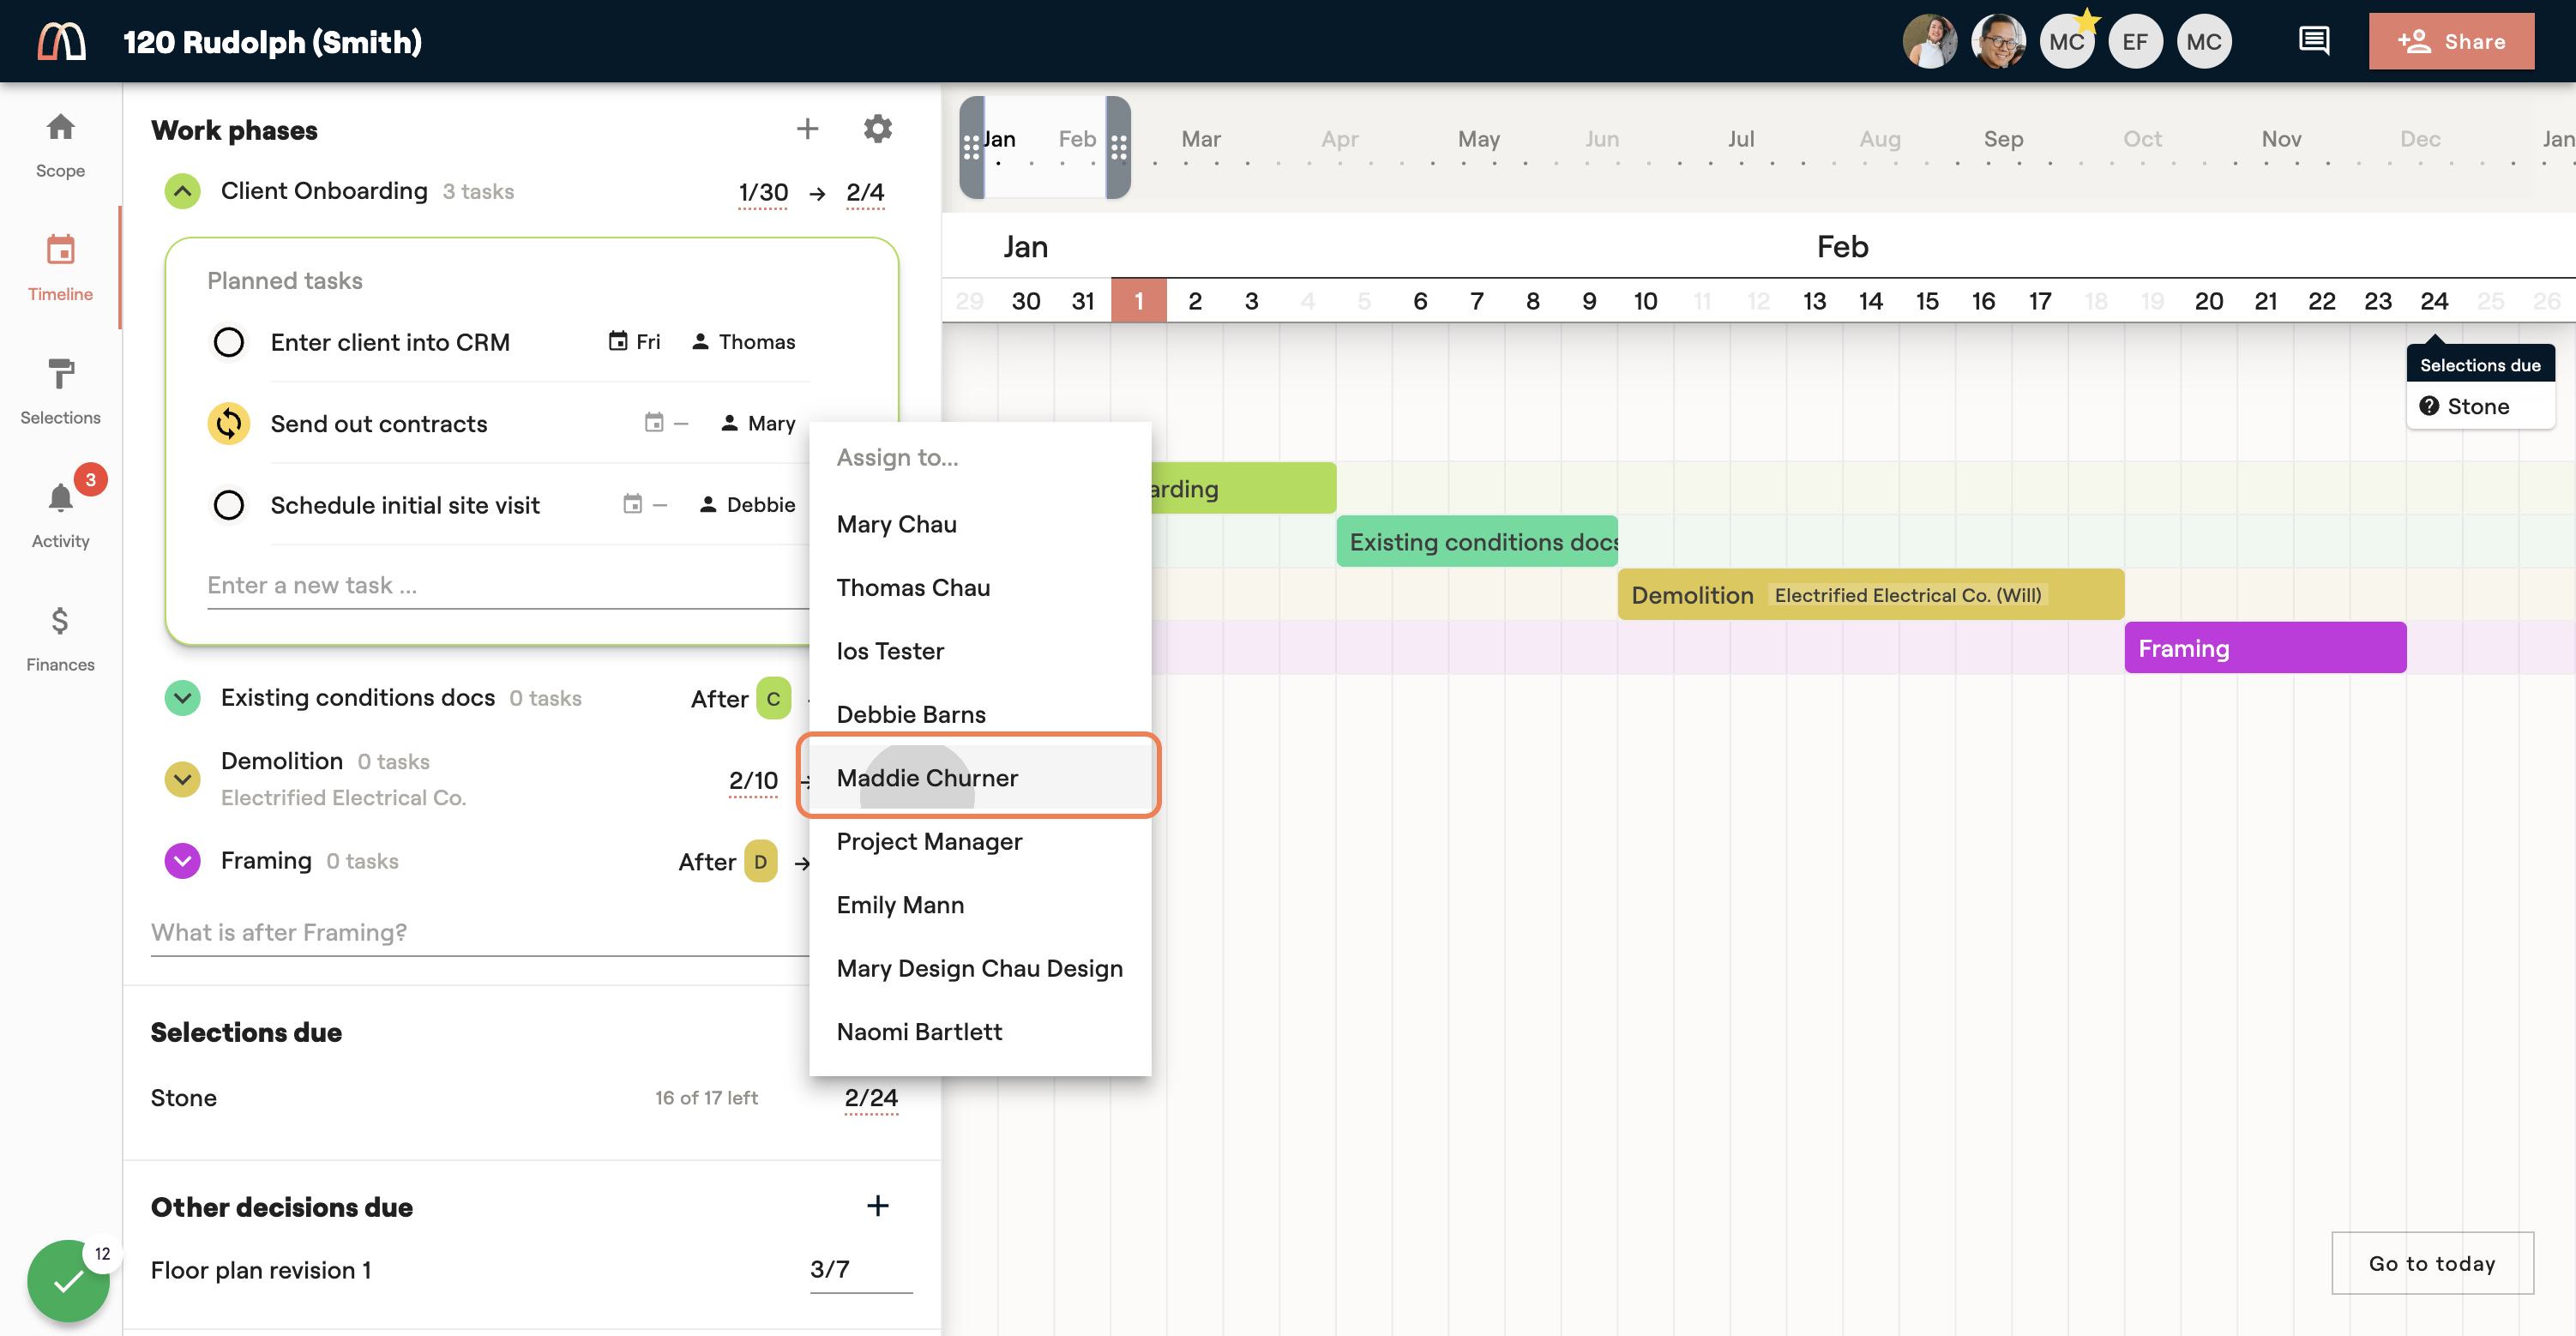
Task: Switch to the Timeline tab
Action: [60, 268]
